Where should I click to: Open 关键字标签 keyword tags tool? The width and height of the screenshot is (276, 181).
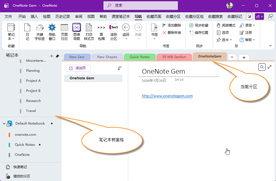click(39, 32)
